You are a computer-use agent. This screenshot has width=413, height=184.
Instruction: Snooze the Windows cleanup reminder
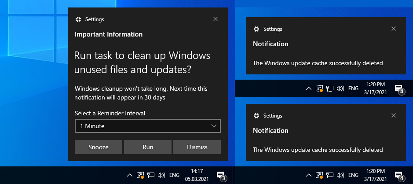99,147
